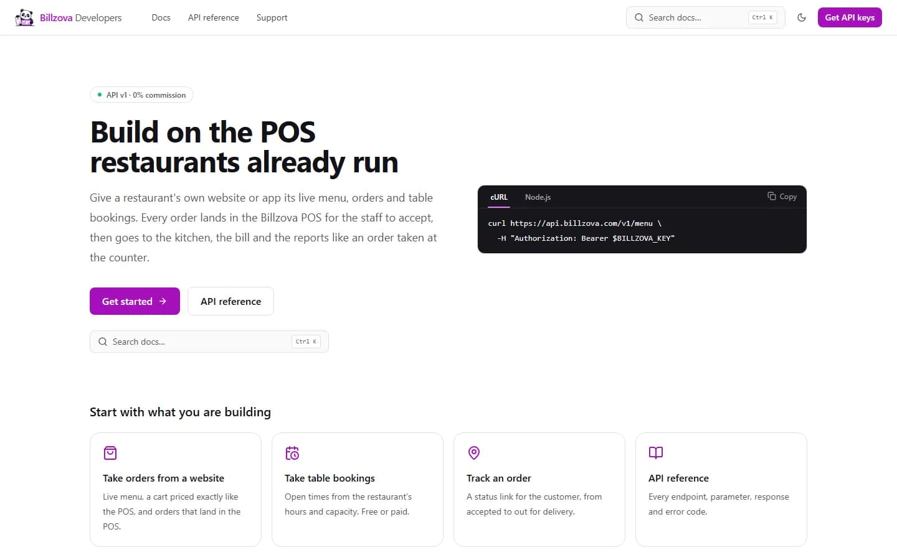The image size is (897, 560).
Task: Click the magnifier icon in hero search box
Action: point(103,342)
